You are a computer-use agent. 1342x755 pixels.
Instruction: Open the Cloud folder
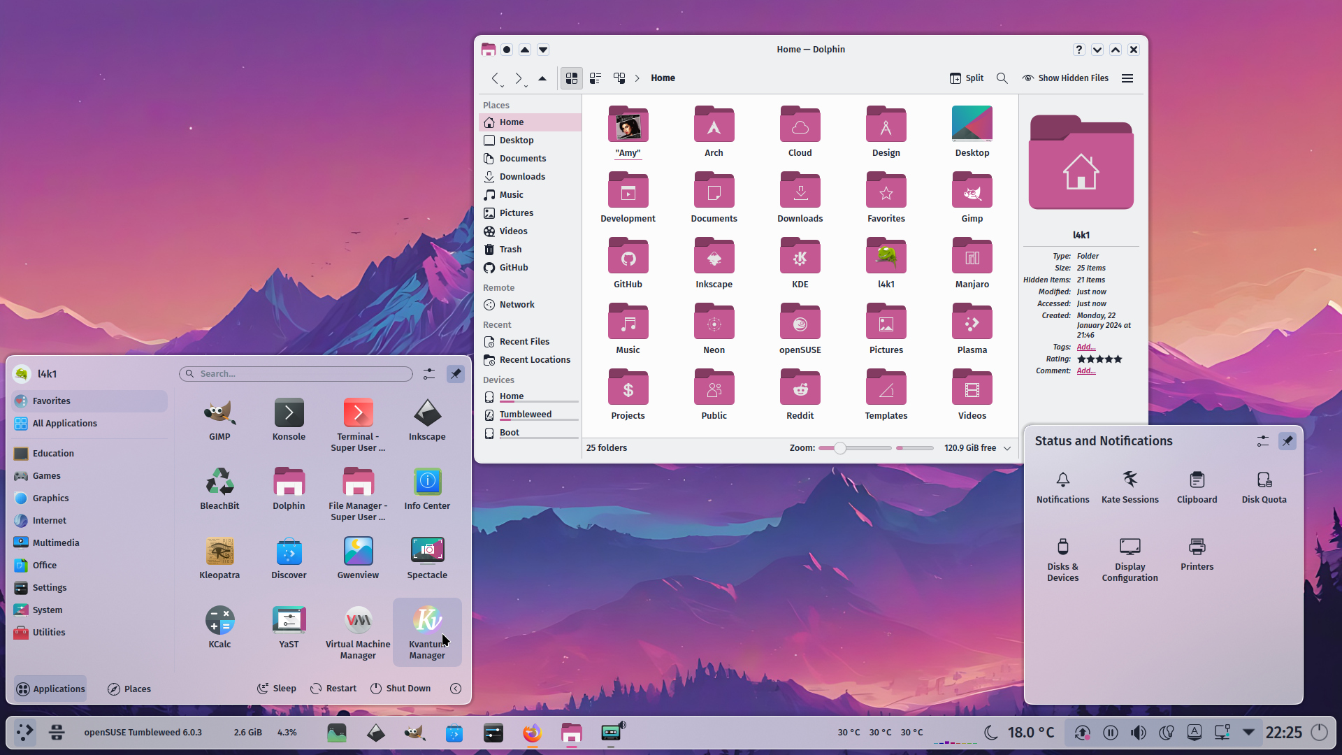click(800, 131)
